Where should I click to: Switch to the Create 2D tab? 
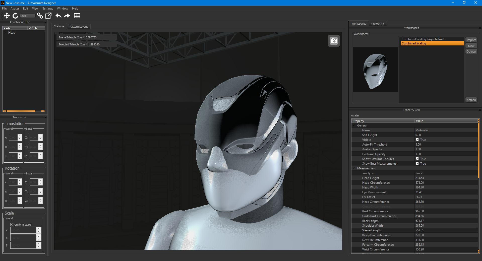(378, 24)
